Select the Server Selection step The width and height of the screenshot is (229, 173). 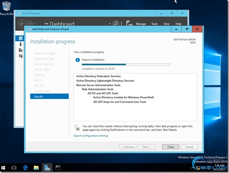(x=44, y=64)
